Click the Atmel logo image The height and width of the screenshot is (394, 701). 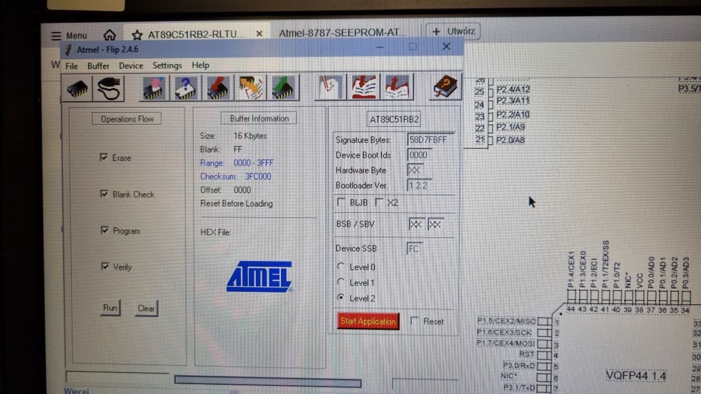click(x=259, y=276)
